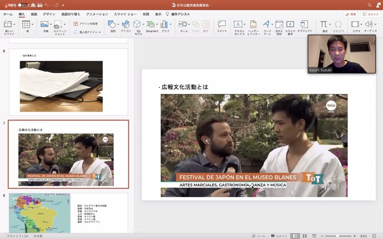The height and width of the screenshot is (239, 383).
Task: Click the 3D Model (3Dモデル) icon
Action: [x=137, y=24]
